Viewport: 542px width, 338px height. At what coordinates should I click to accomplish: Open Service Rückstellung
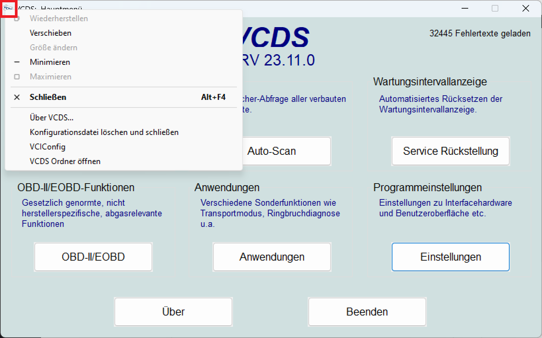451,151
